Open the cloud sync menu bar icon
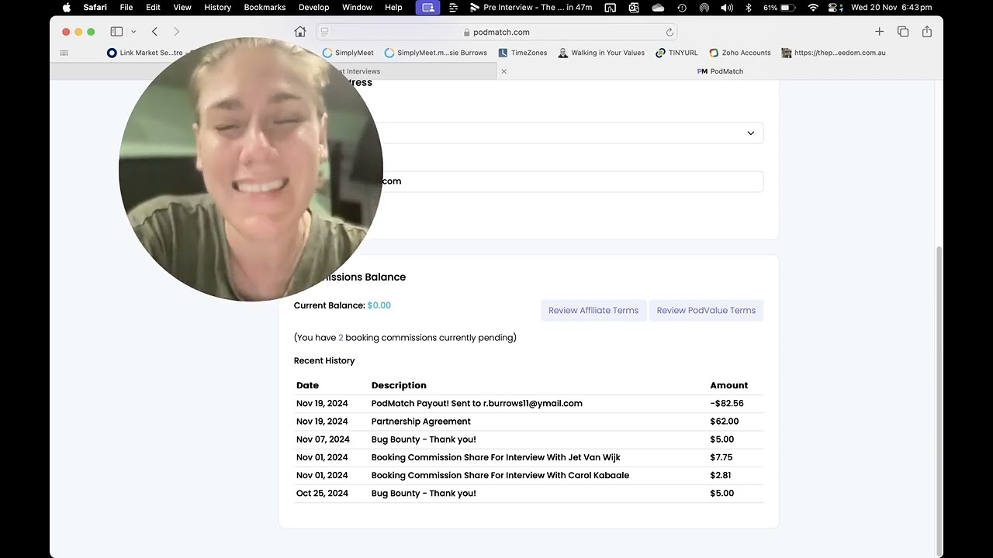The height and width of the screenshot is (558, 993). (658, 8)
